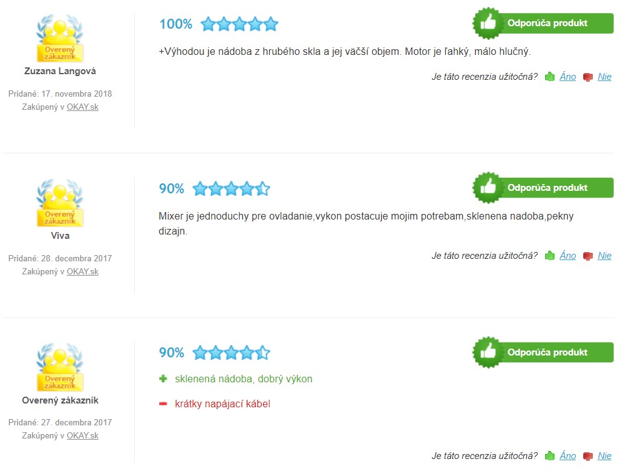Vote Nie on Zuzana Langová's review
The image size is (627, 469).
605,77
